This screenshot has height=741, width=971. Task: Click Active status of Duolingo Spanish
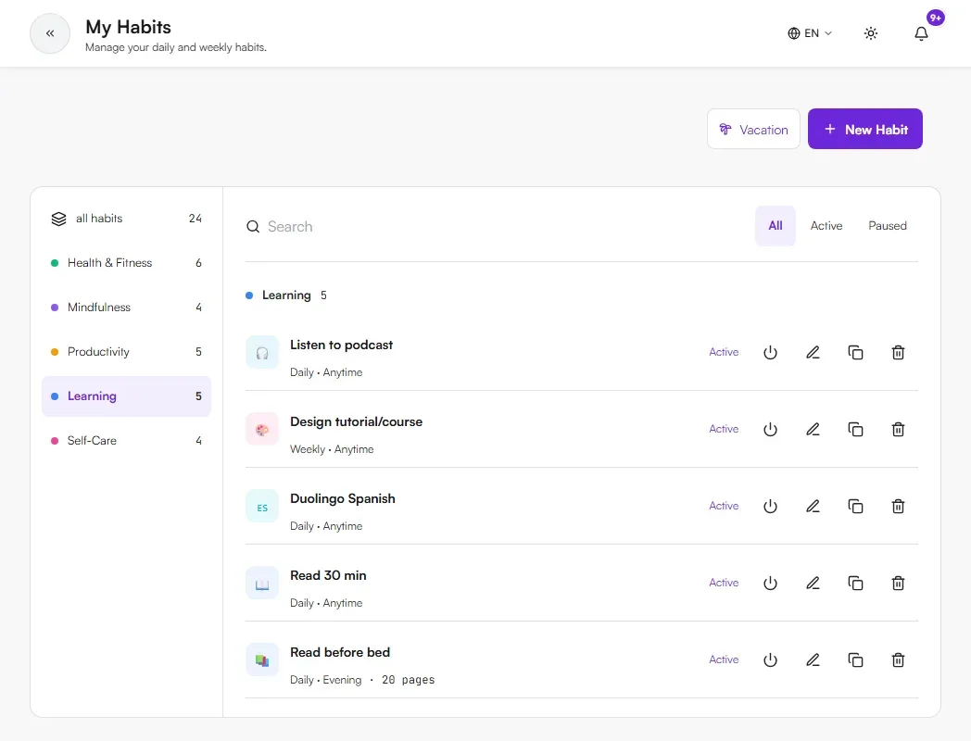(724, 506)
